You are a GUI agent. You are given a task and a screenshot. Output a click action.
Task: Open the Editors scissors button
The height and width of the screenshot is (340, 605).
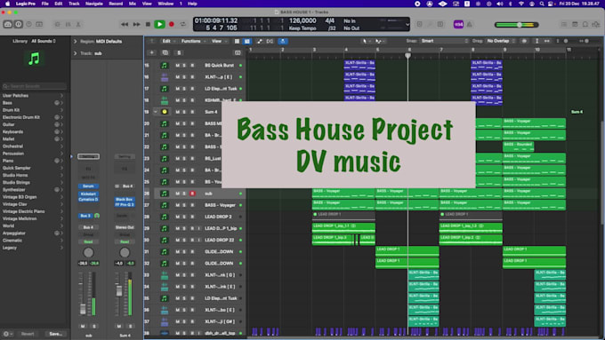(x=78, y=24)
